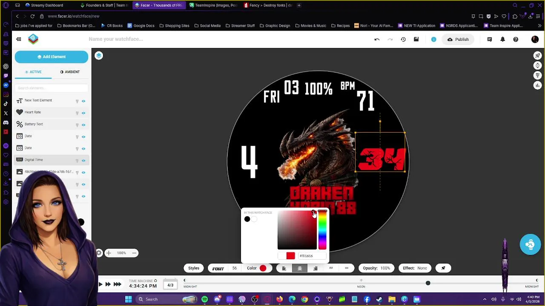The width and height of the screenshot is (545, 306).
Task: Hide the Heart Rate layer
Action: coord(83,113)
